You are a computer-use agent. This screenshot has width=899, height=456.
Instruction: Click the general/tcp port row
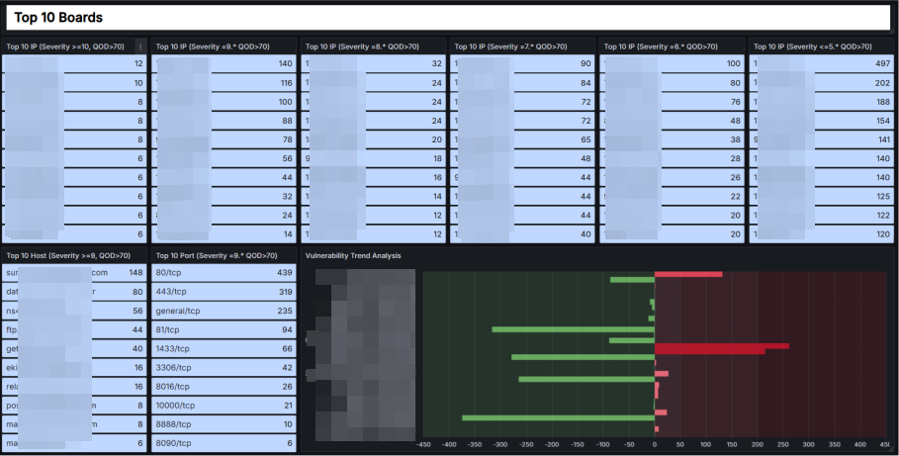tap(225, 311)
